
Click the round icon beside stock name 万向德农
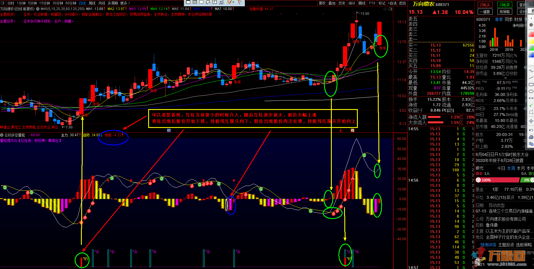click(x=38, y=9)
